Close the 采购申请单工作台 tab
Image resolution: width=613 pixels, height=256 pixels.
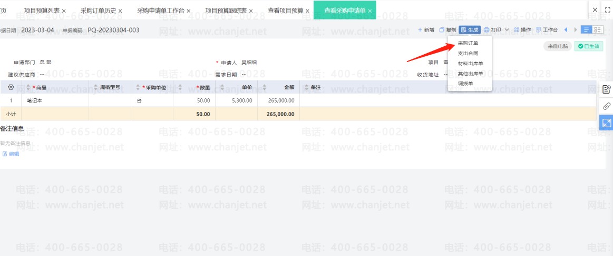pos(189,11)
